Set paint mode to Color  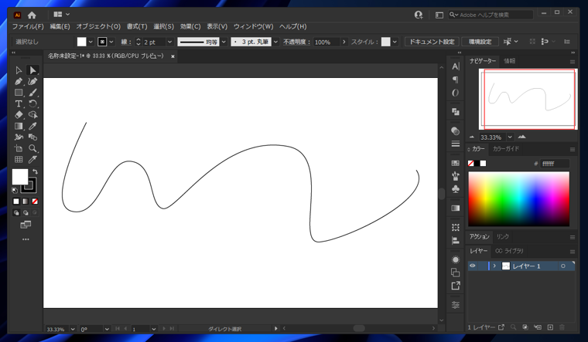pyautogui.click(x=16, y=201)
